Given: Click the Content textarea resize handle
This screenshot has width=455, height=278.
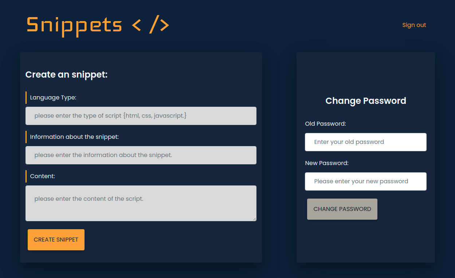Looking at the screenshot, I should click(254, 219).
